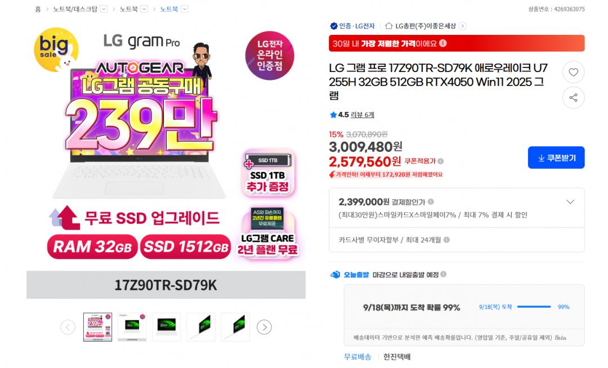Open the share icon for this product

tap(573, 97)
